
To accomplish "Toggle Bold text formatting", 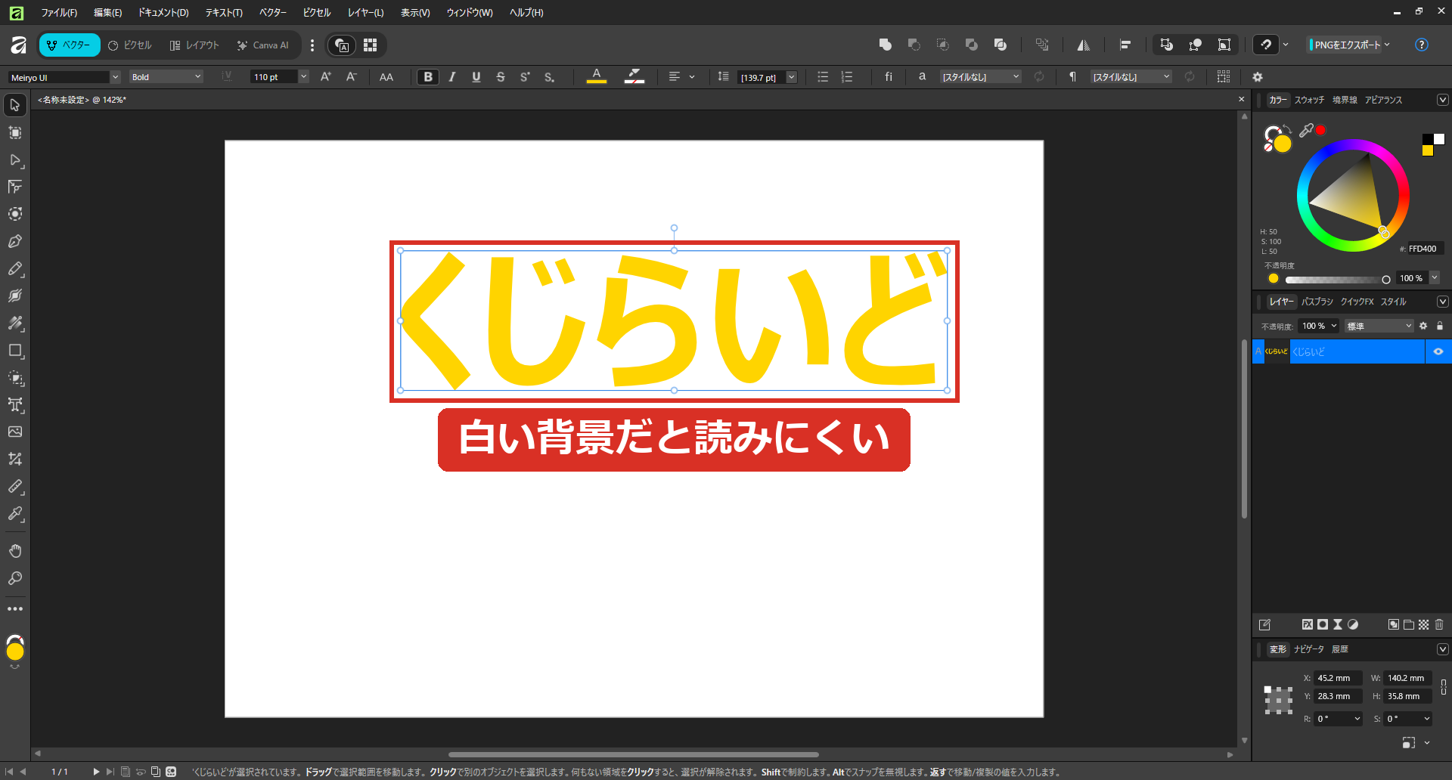I will [x=428, y=77].
